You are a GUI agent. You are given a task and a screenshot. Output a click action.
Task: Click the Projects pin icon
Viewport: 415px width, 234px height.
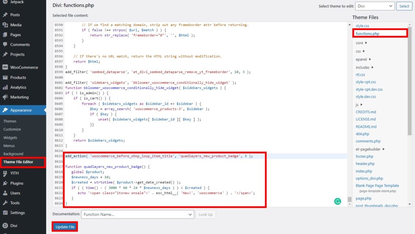[5, 54]
